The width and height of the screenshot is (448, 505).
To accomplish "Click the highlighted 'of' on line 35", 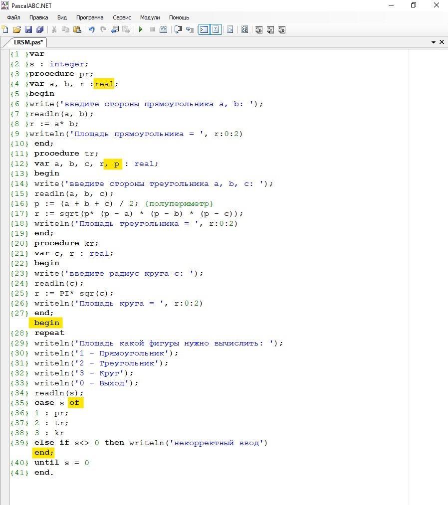I will pyautogui.click(x=75, y=403).
